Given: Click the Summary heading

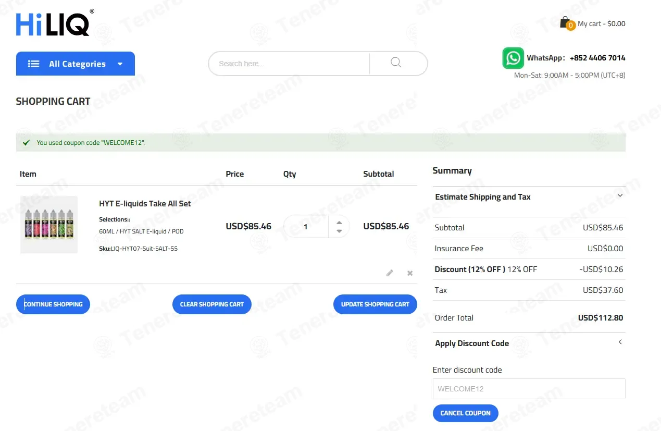Looking at the screenshot, I should (x=452, y=170).
